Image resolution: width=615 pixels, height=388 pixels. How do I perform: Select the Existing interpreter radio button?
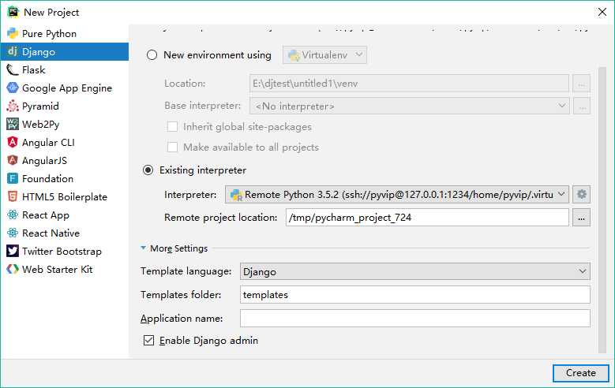148,170
